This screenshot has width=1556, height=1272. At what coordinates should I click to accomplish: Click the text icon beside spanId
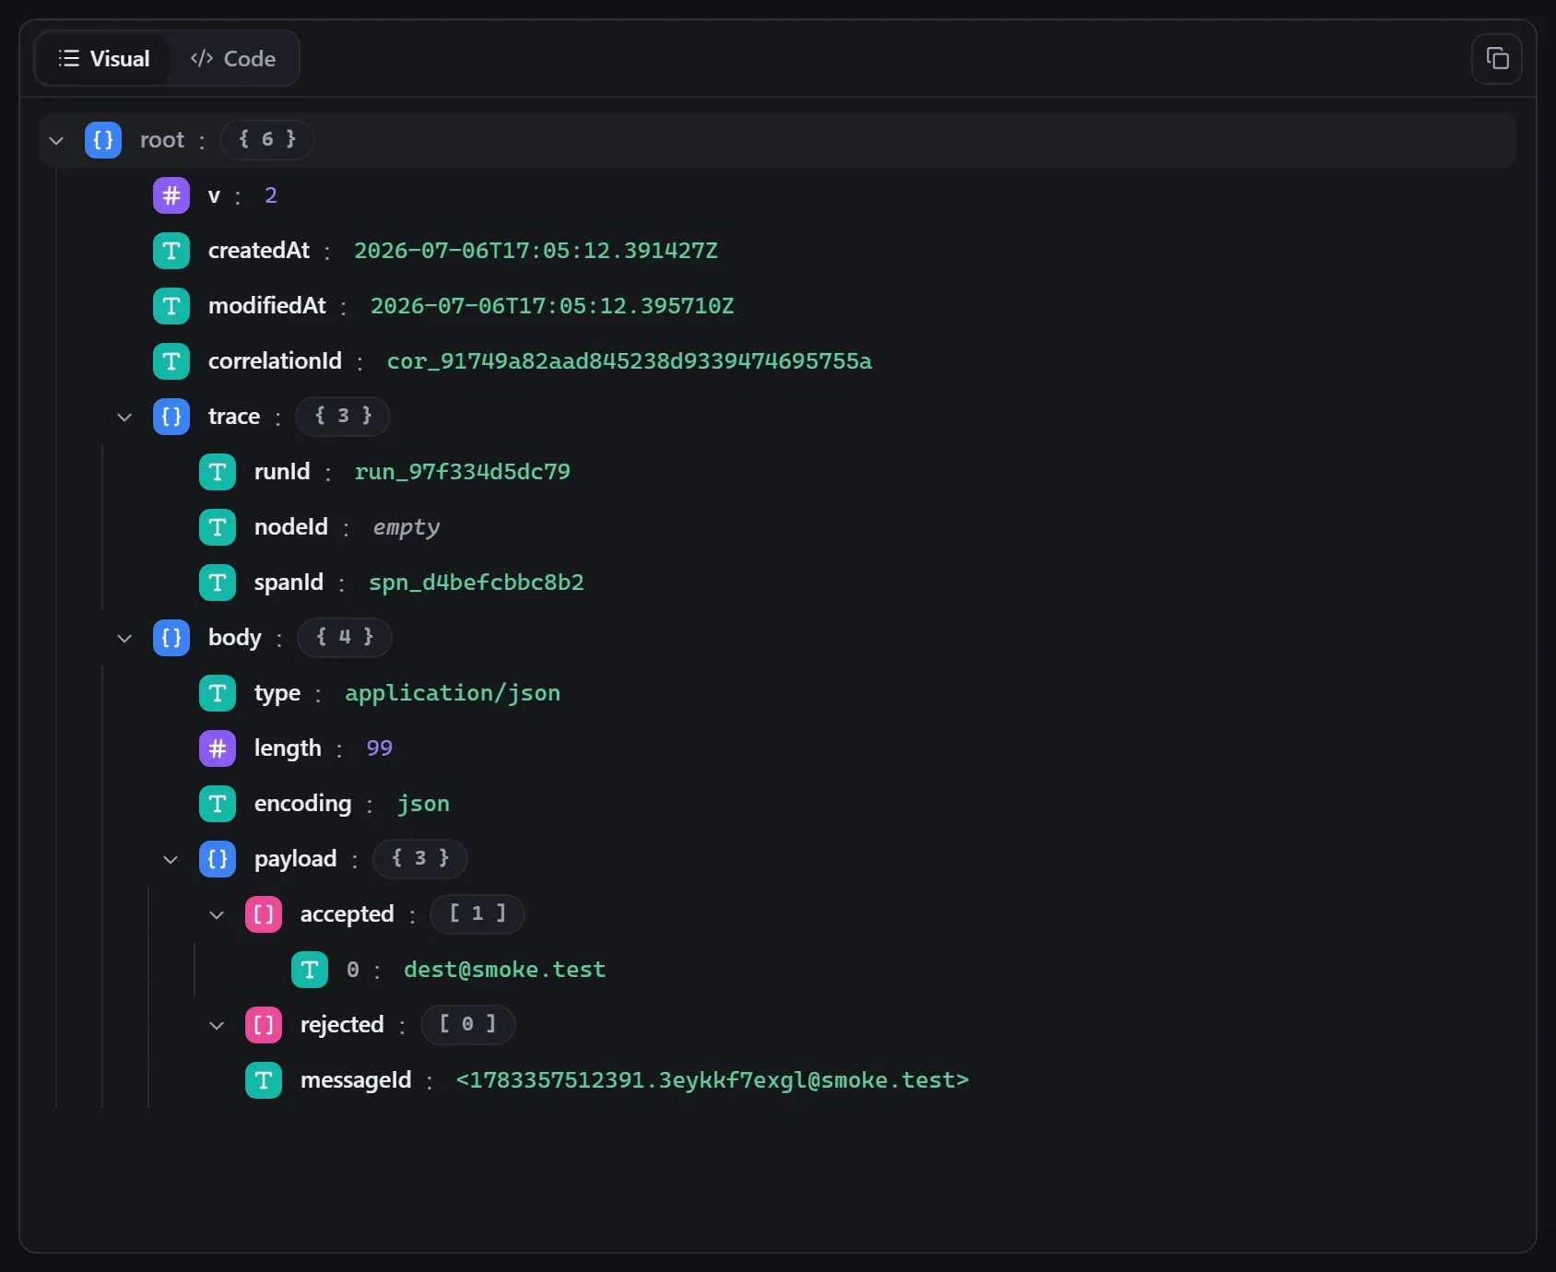click(218, 583)
